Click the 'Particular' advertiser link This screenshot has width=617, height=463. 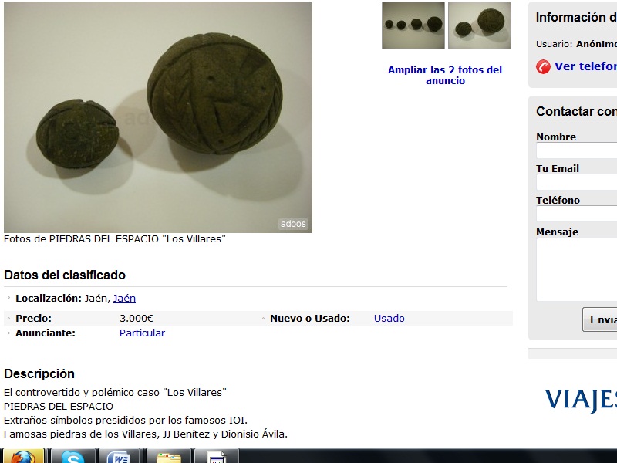pyautogui.click(x=142, y=333)
